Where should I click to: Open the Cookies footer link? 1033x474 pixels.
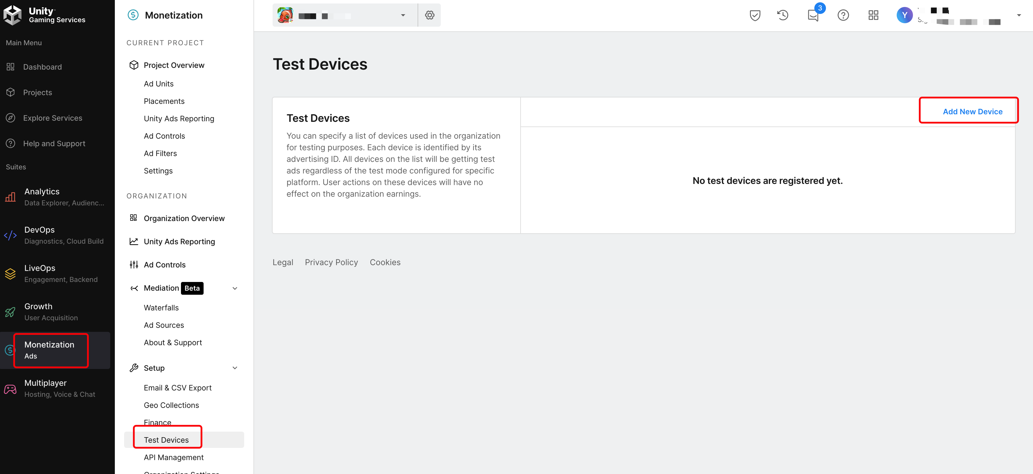point(385,262)
